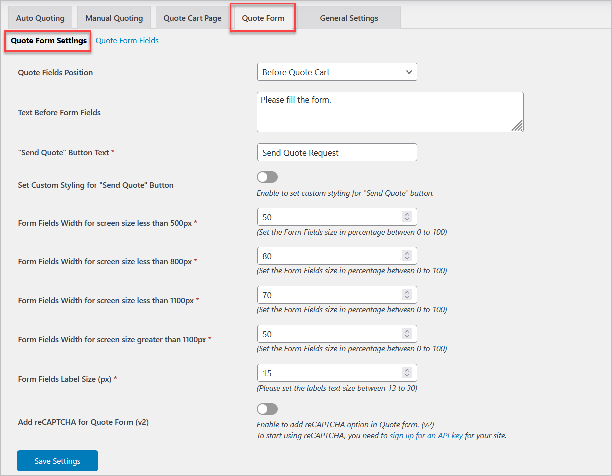The height and width of the screenshot is (476, 612).
Task: Open the Manual Quoting tab
Action: coord(113,17)
